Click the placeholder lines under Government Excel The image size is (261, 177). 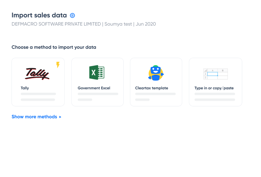pyautogui.click(x=98, y=97)
